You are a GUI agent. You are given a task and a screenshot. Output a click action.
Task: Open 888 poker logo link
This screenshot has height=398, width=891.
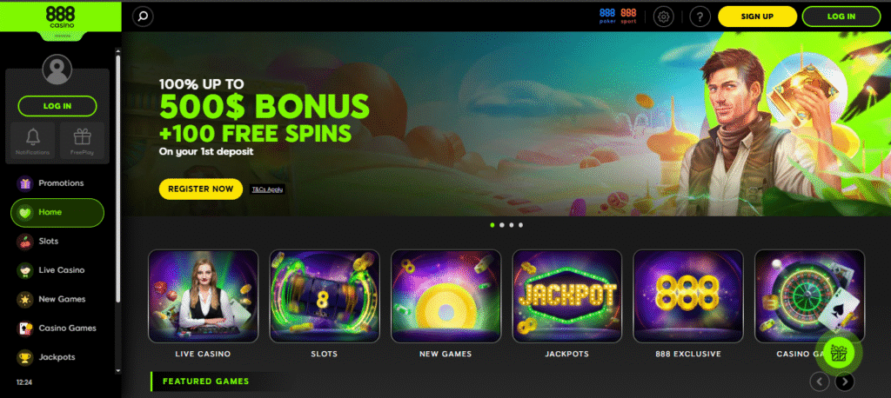[x=607, y=16]
